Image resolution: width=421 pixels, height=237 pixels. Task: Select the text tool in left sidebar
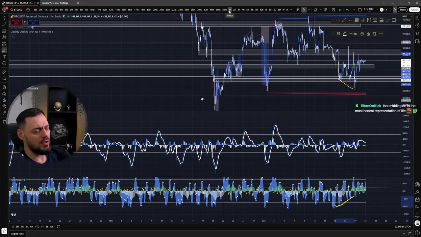[4, 57]
